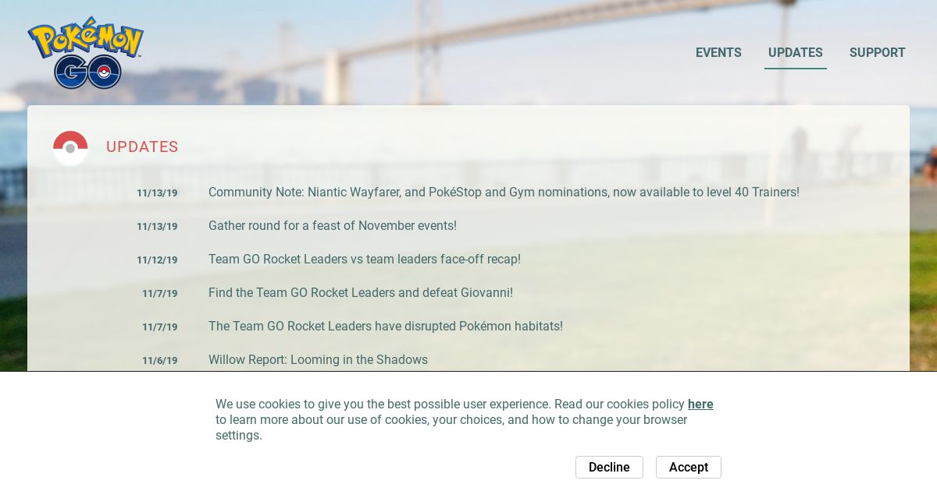
Task: Open 'Find the Team GO Rocket Leaders and defeat Giovanni!'
Action: (361, 292)
